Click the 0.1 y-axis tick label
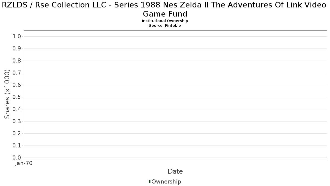Viewport: 330px width, 186px height. (x=17, y=146)
